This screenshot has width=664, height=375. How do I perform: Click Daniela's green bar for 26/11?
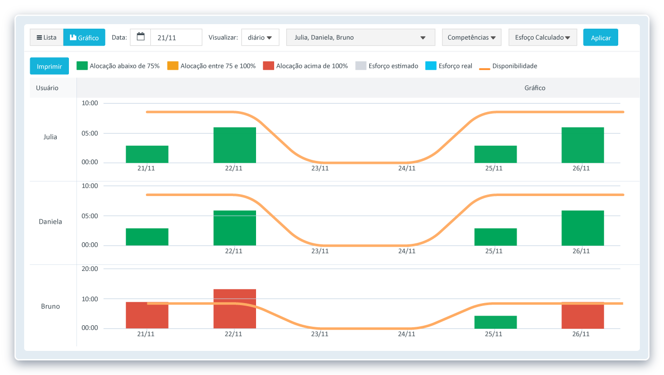click(583, 228)
